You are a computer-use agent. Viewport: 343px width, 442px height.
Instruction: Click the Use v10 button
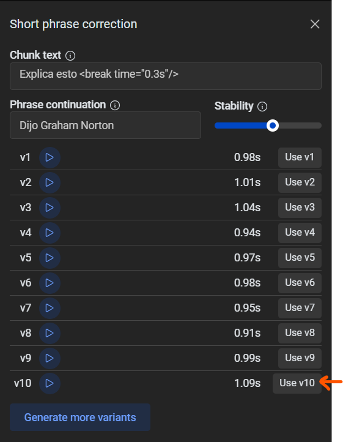[297, 383]
